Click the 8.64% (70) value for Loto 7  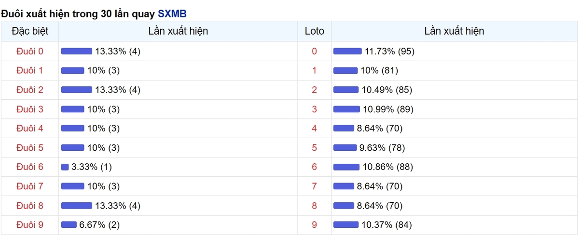(x=380, y=186)
